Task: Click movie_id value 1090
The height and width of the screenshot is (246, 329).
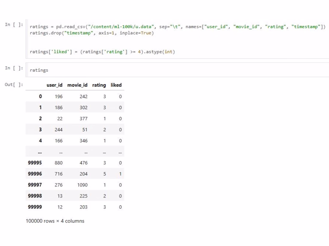Action: (x=82, y=185)
